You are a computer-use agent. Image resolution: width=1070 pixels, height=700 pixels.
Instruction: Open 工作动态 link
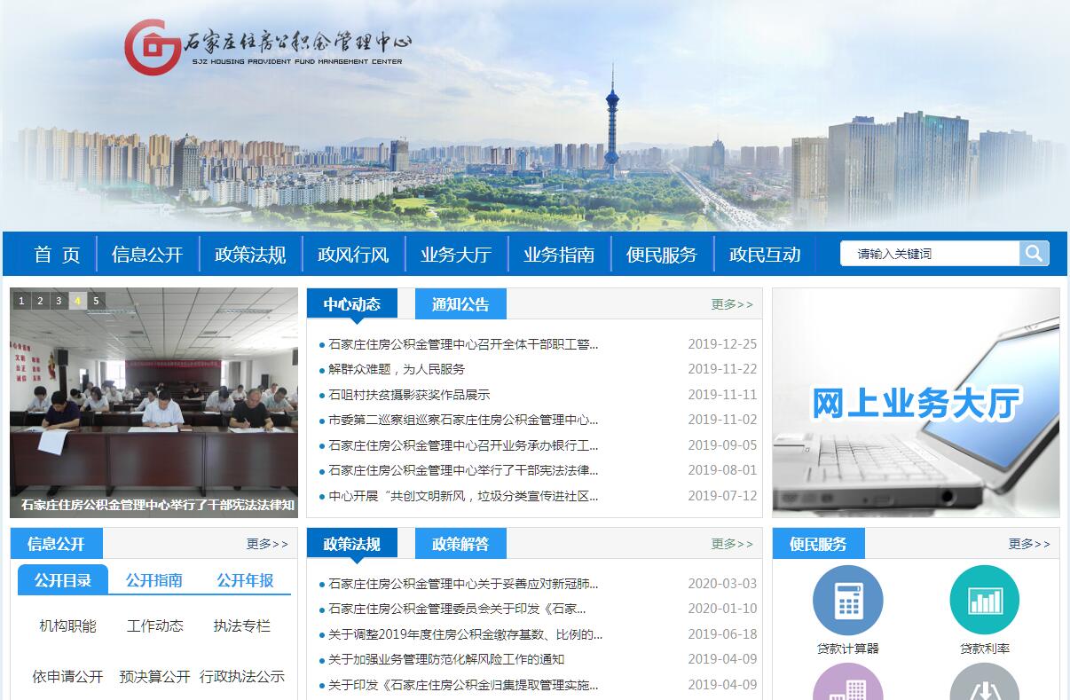[155, 626]
